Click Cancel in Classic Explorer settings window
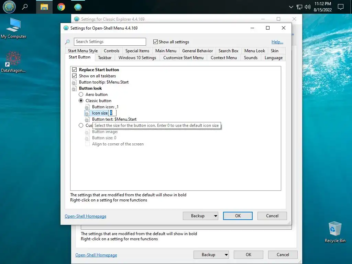This screenshot has width=352, height=264. click(x=283, y=255)
